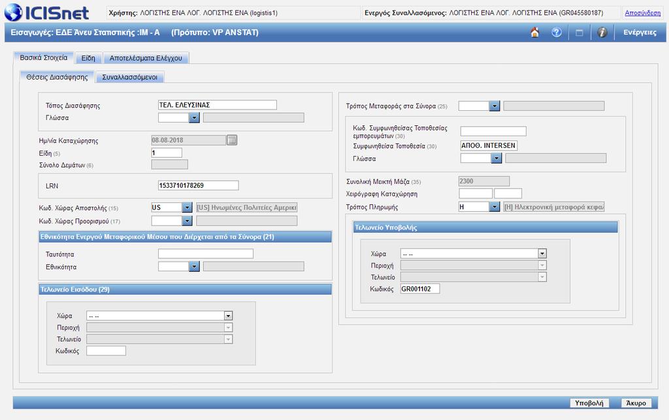This screenshot has width=669, height=420.
Task: Open Γλώσσa dropdown under Τόπος Διασάφησης
Action: point(194,117)
